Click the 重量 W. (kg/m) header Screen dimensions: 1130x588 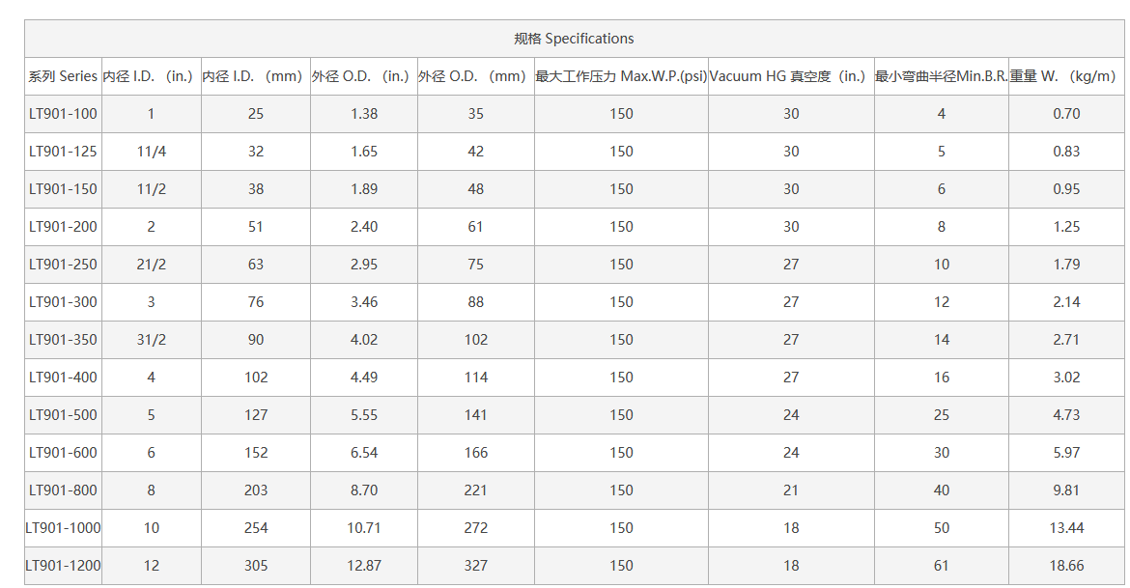click(1066, 76)
